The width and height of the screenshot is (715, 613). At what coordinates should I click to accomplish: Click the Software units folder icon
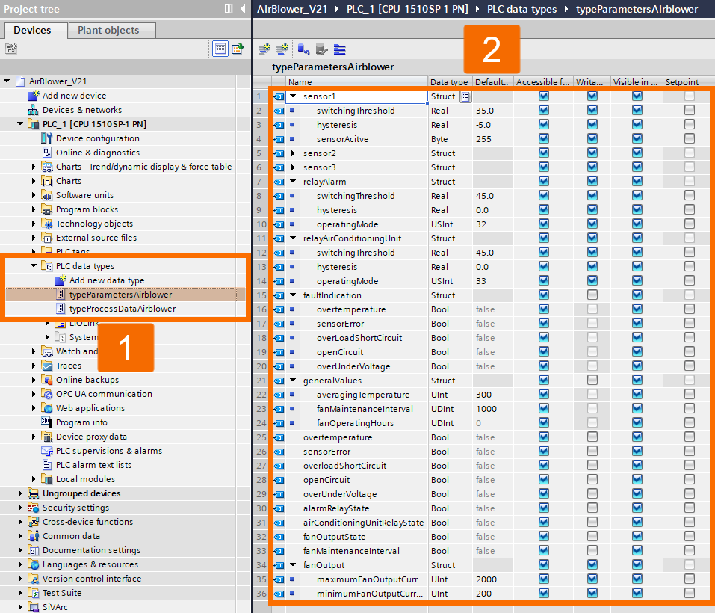(x=46, y=195)
